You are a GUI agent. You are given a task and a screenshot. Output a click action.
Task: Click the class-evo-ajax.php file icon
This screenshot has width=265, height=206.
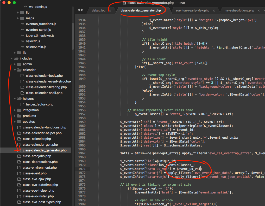19,179
